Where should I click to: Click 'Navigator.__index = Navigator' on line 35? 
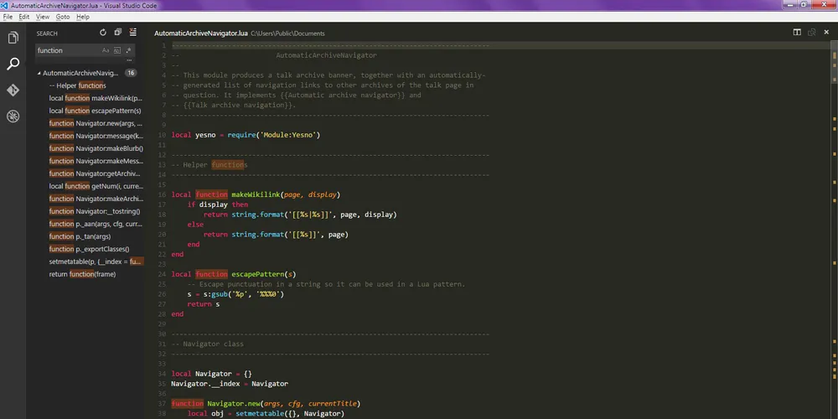230,384
